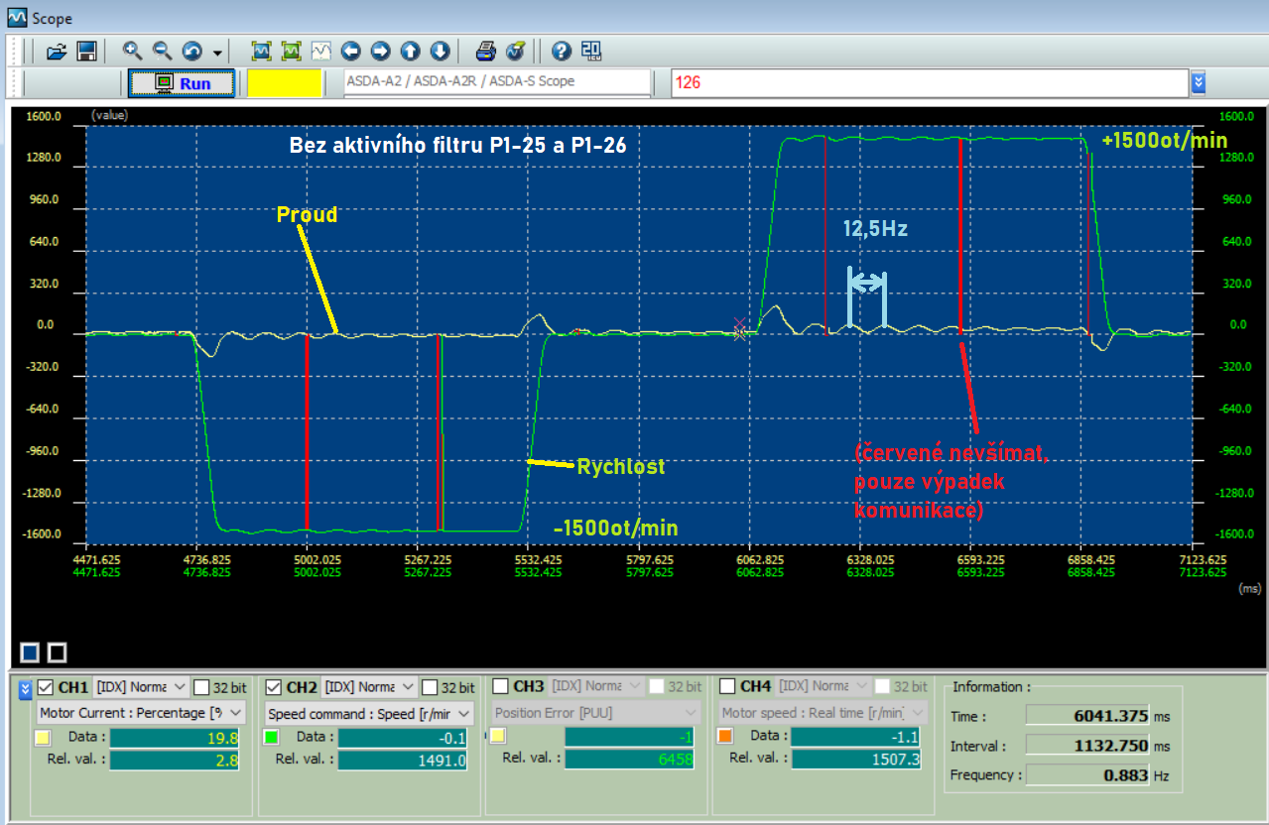Shift waveform right with right arrow icon
Image resolution: width=1269 pixels, height=825 pixels.
click(x=380, y=51)
